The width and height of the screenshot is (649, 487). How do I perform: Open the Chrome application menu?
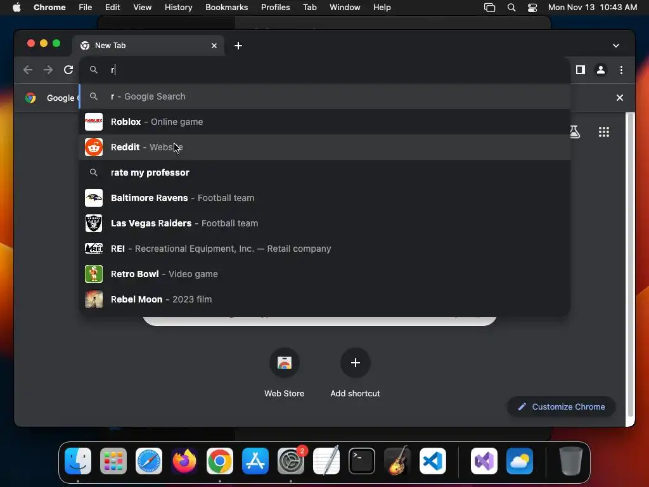click(49, 7)
